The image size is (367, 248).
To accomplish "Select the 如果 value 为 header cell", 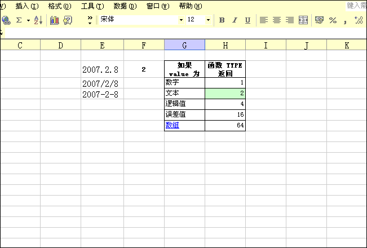I will 185,69.
